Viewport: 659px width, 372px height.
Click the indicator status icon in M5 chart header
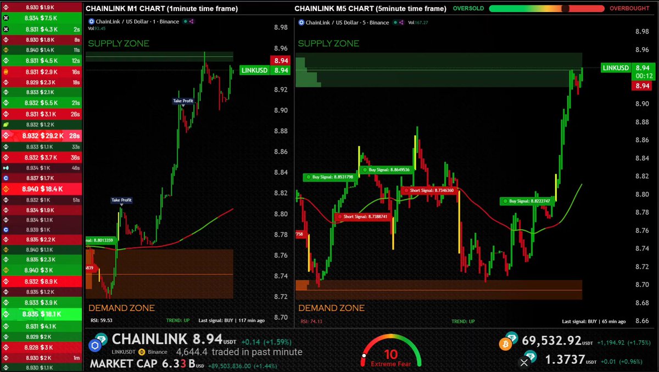pyautogui.click(x=394, y=23)
